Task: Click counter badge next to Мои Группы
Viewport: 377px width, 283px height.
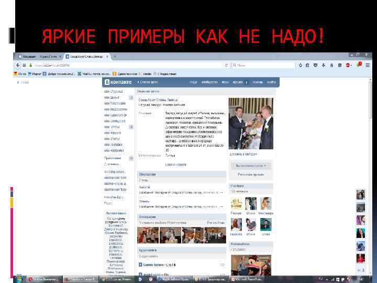Action: point(131,127)
